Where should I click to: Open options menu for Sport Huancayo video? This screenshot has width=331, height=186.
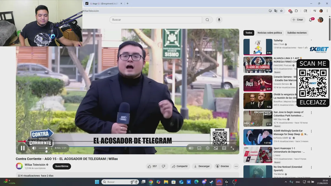(311, 149)
